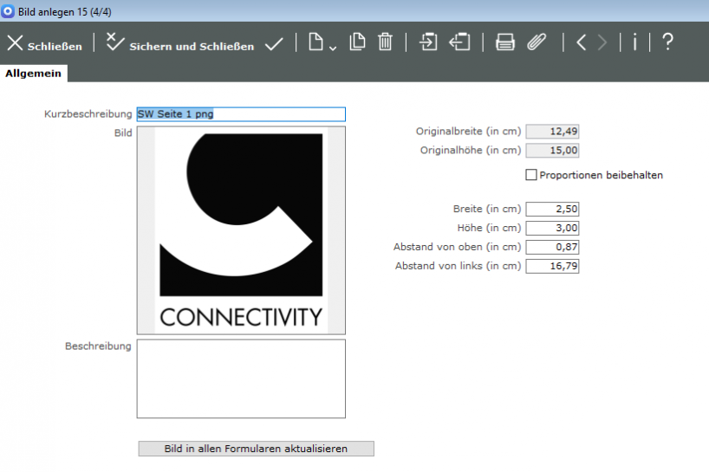Click the duplicate record icon

click(357, 42)
